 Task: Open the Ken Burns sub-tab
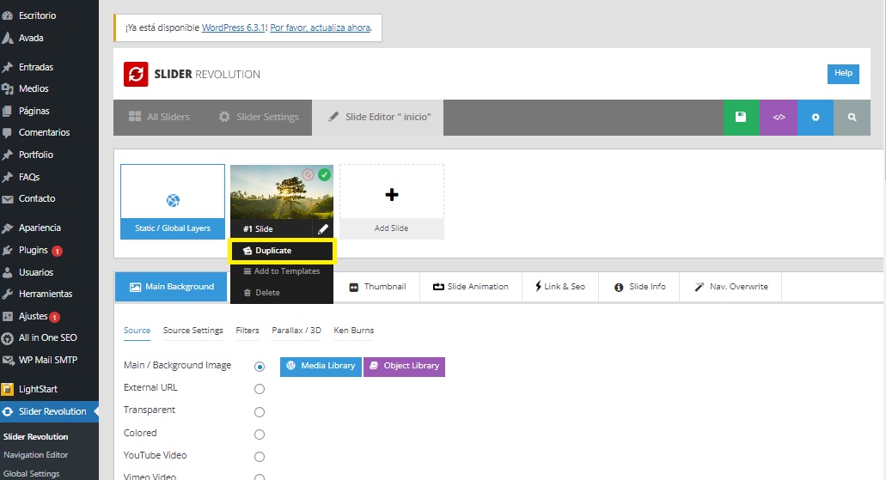(354, 331)
